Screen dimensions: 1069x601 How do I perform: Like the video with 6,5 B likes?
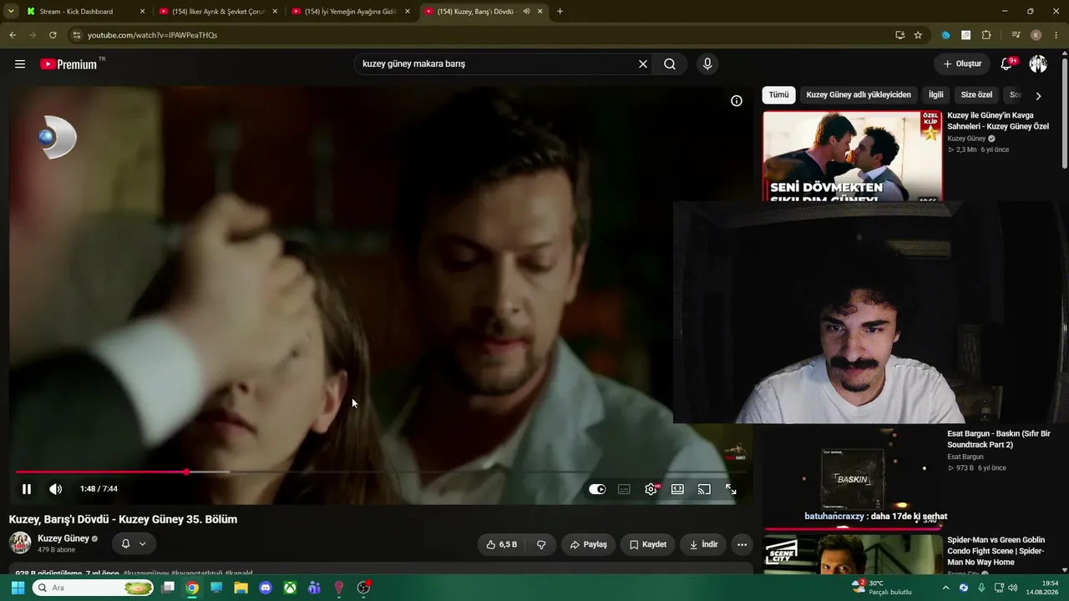502,545
